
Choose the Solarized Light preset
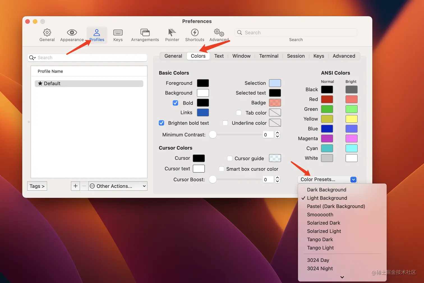[342, 231]
